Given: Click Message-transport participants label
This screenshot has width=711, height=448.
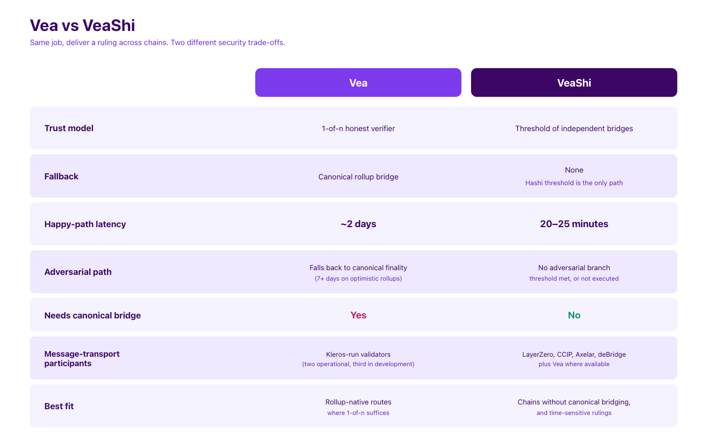Looking at the screenshot, I should (x=82, y=358).
